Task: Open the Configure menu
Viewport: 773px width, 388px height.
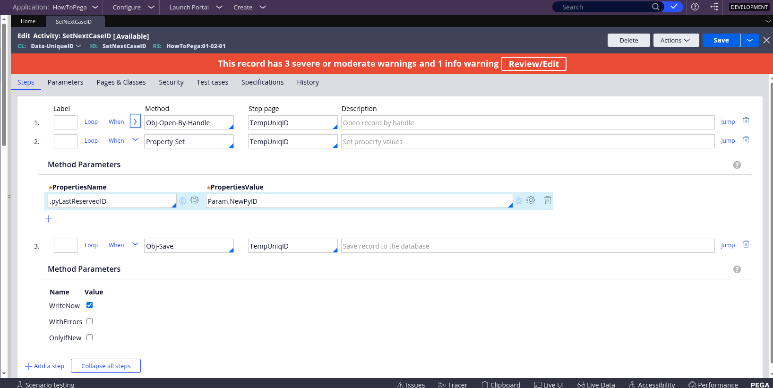Action: (133, 7)
